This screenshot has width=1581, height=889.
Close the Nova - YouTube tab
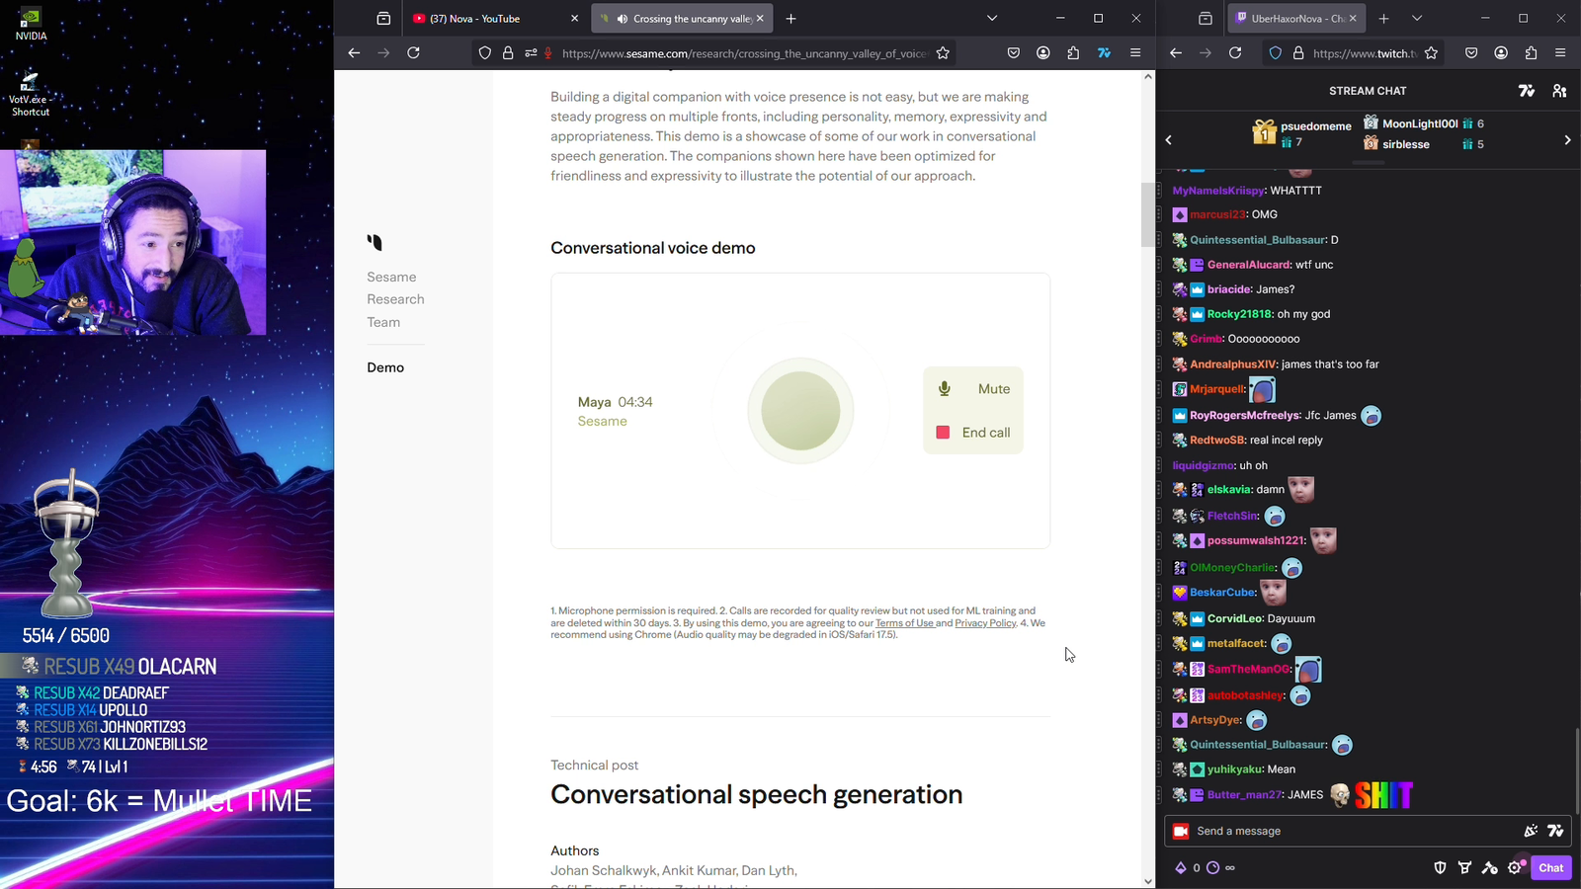574,19
